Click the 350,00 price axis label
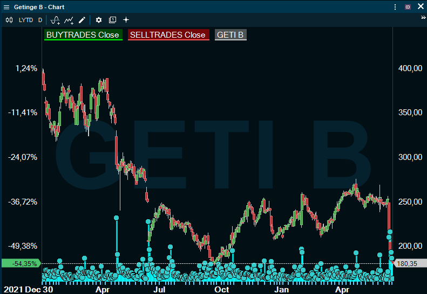Image resolution: width=427 pixels, height=294 pixels. pos(410,113)
